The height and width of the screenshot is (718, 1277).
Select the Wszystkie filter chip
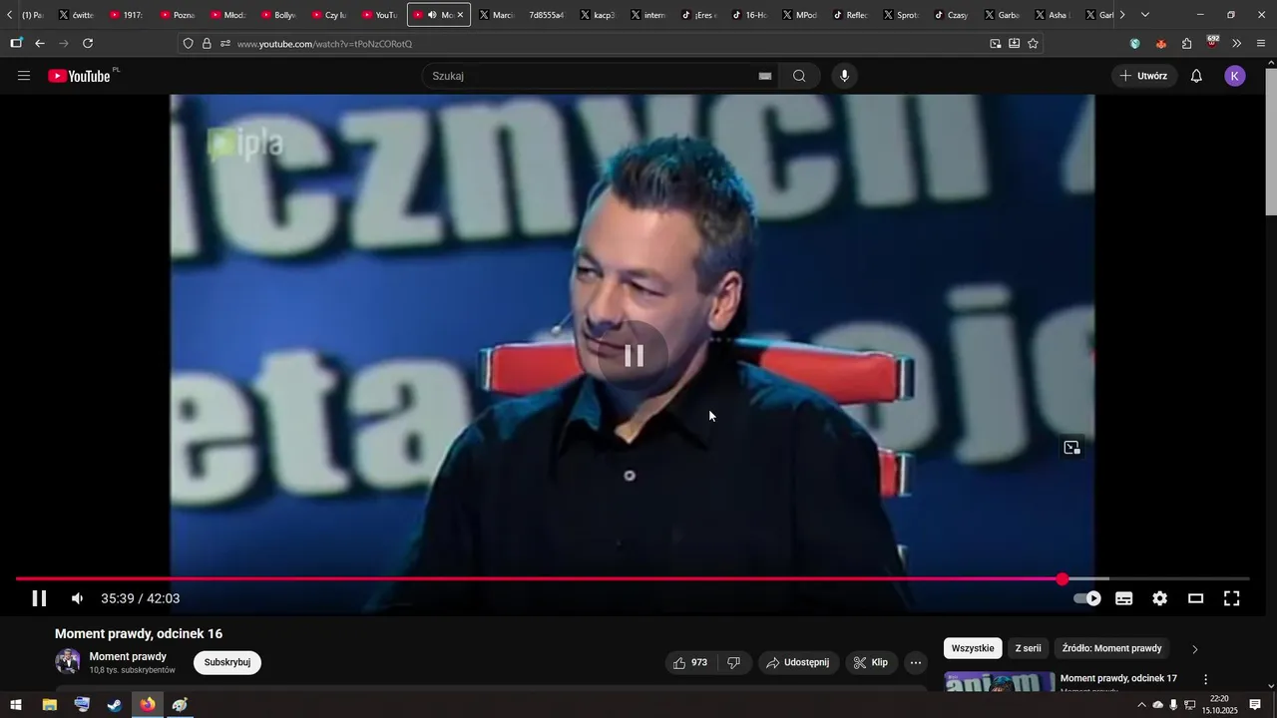coord(973,648)
